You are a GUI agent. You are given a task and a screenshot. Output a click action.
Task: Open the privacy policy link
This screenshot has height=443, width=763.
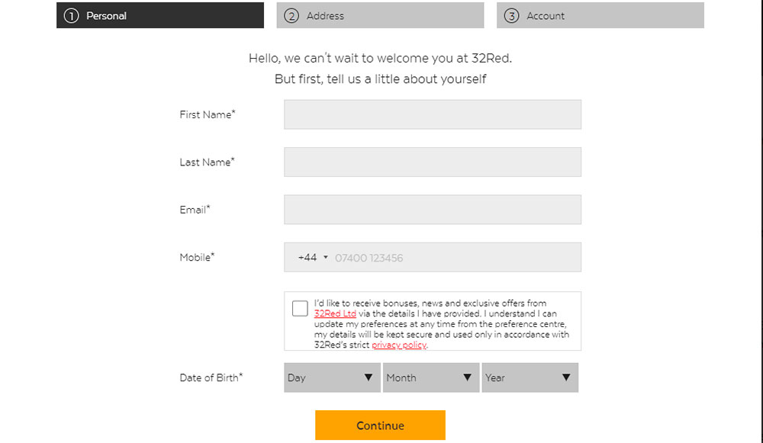tap(399, 345)
